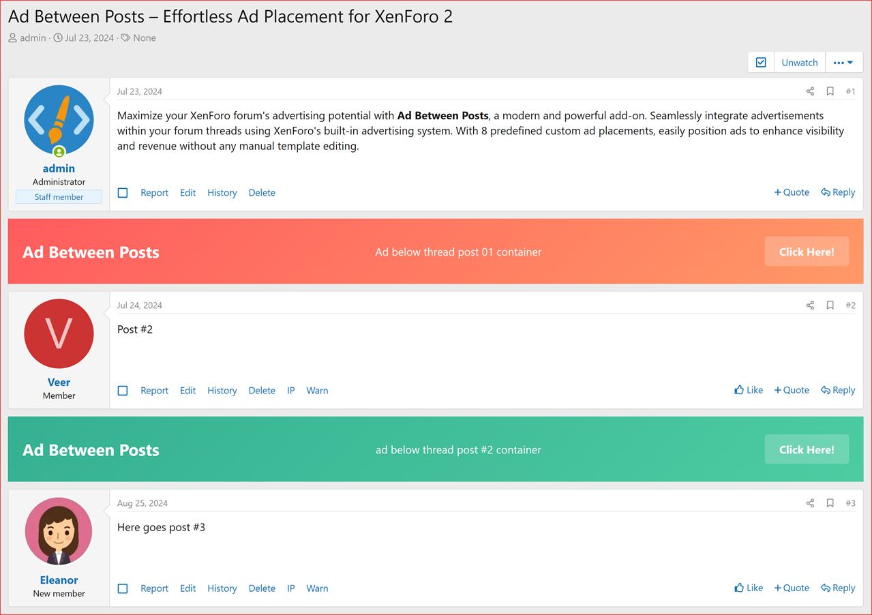Bookmark Eleanor's post #3
This screenshot has height=615, width=872.
pyautogui.click(x=830, y=502)
